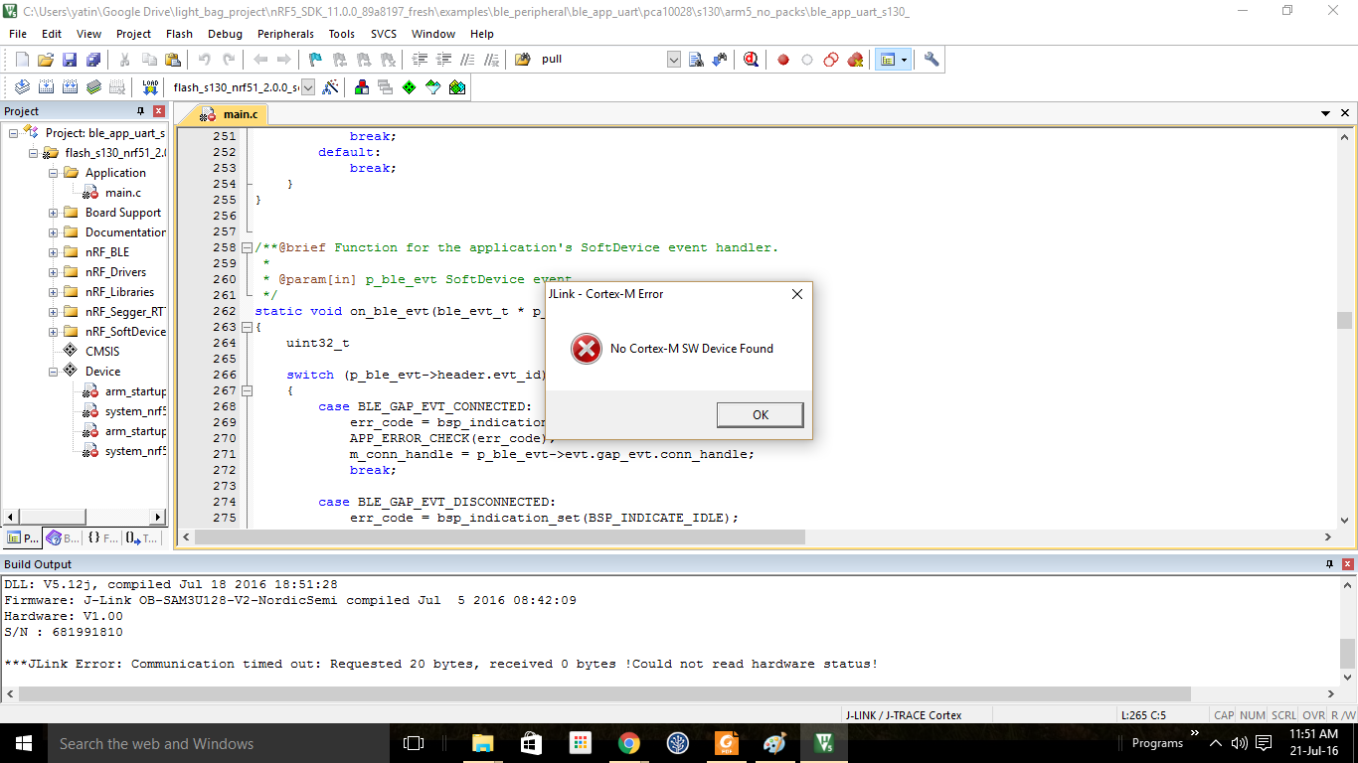Screen dimensions: 1358x763
Task: Close the Build Output panel
Action: pos(1348,564)
